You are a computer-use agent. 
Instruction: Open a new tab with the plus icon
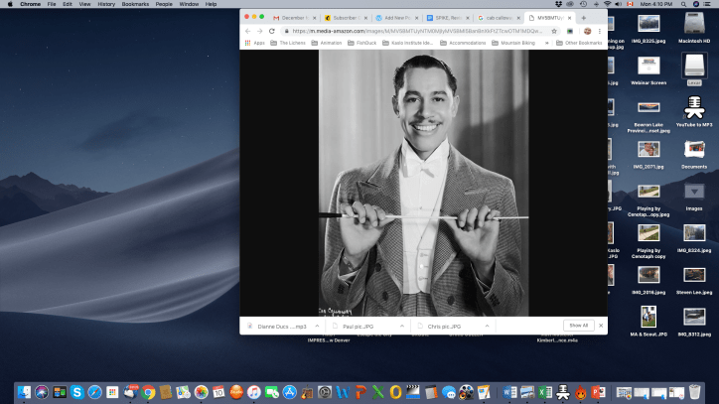[x=583, y=17]
